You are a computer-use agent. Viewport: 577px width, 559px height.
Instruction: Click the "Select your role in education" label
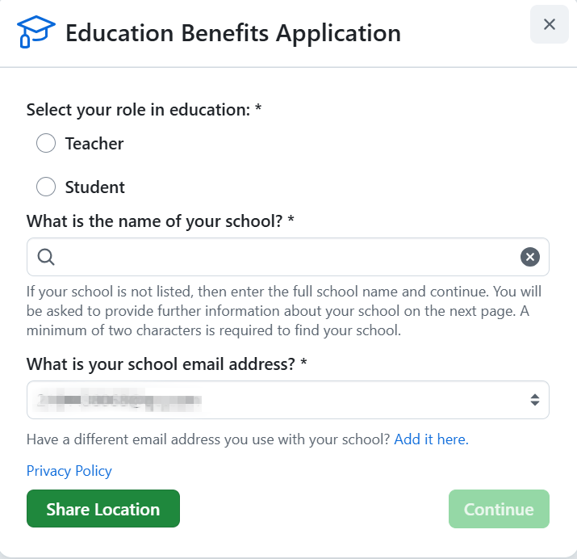[144, 110]
